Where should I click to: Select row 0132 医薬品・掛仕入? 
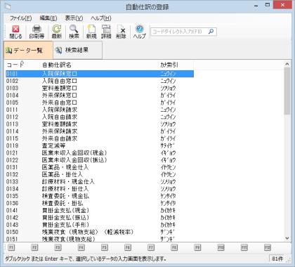pos(100,174)
